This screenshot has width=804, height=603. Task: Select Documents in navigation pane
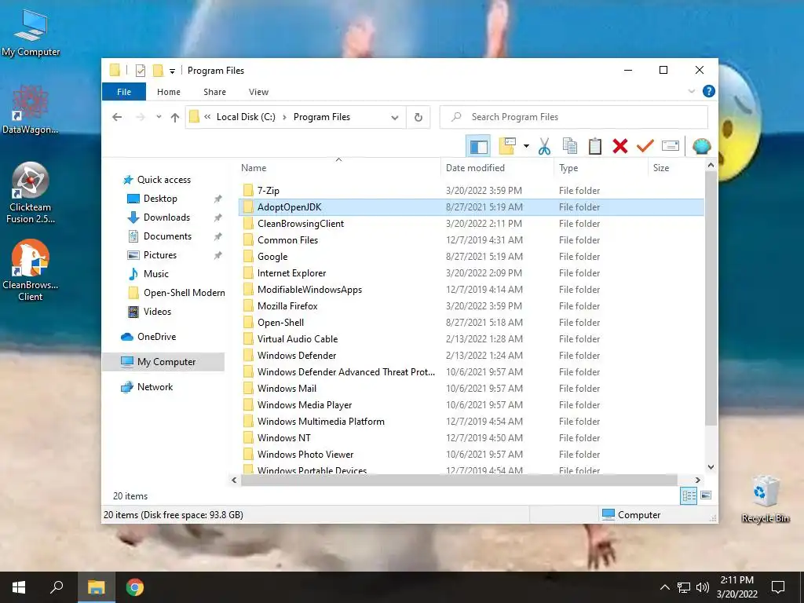167,236
